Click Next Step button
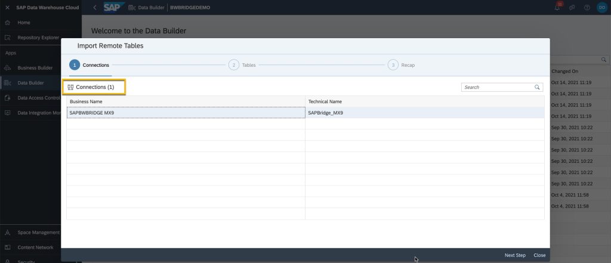This screenshot has width=611, height=263. 515,255
